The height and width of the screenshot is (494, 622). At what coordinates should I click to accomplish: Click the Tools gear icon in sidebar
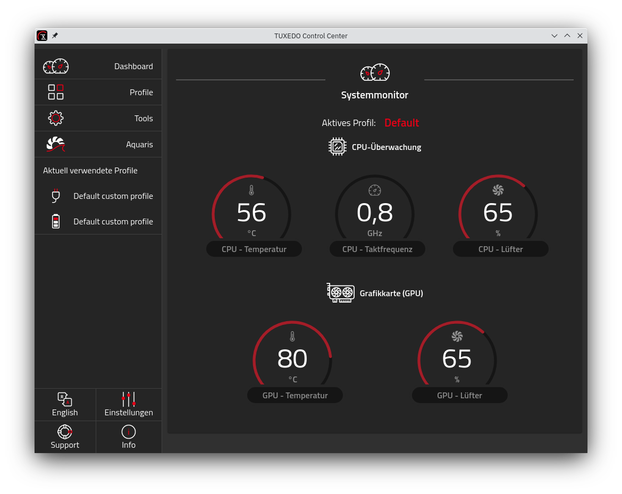pyautogui.click(x=56, y=118)
